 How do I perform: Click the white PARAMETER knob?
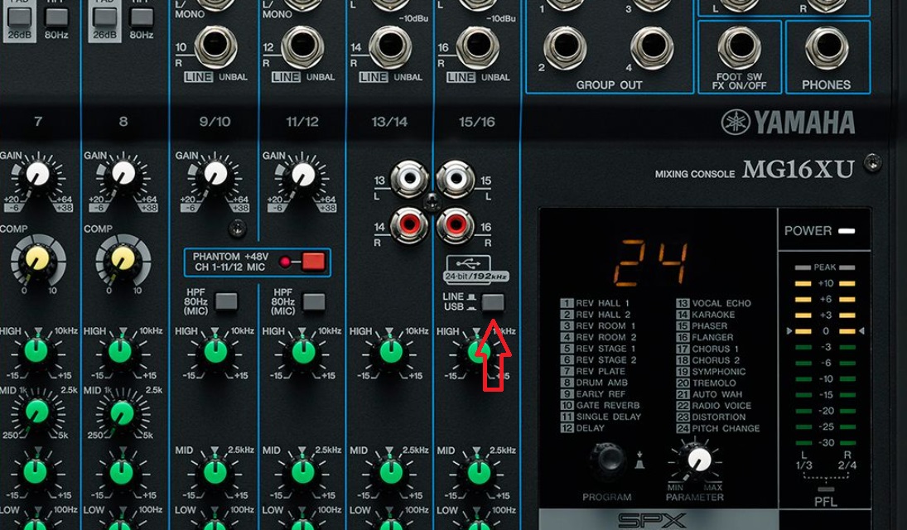coord(699,460)
